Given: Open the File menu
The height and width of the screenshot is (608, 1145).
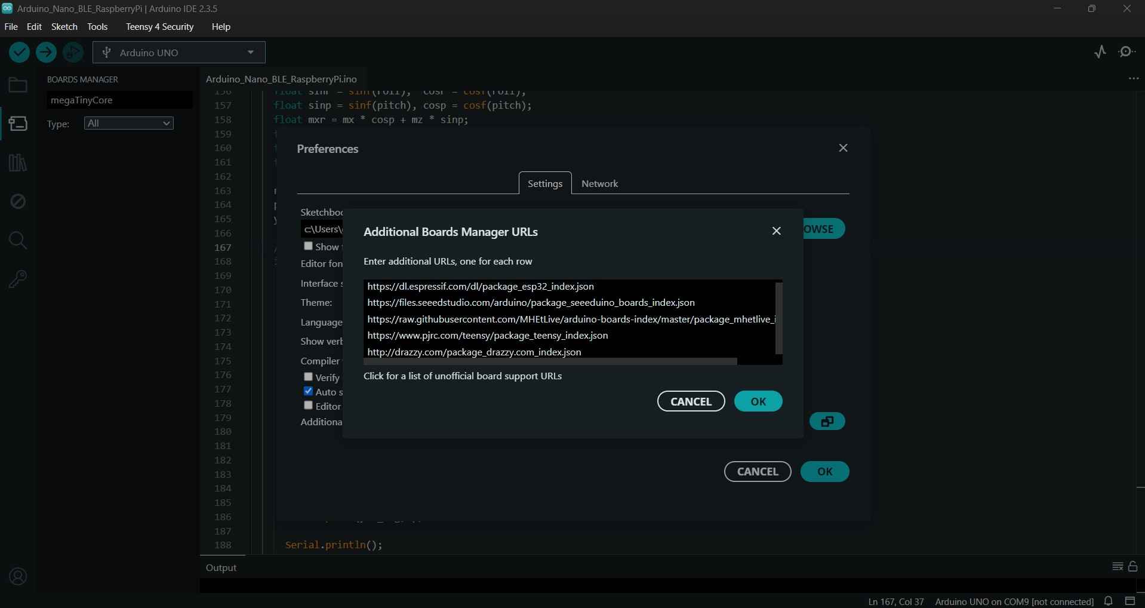Looking at the screenshot, I should coord(11,27).
